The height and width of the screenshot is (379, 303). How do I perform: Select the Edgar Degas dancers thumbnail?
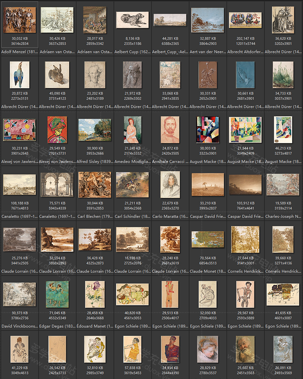pyautogui.click(x=57, y=294)
